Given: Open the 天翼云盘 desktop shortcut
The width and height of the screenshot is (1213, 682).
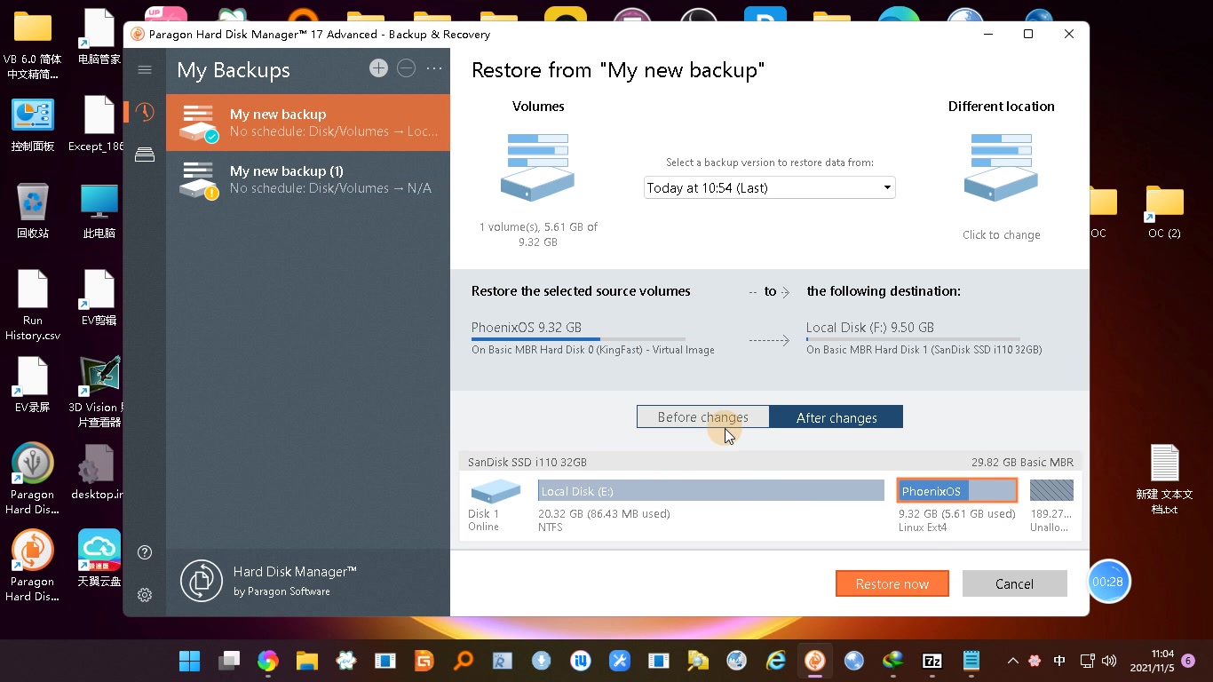Looking at the screenshot, I should [x=99, y=559].
